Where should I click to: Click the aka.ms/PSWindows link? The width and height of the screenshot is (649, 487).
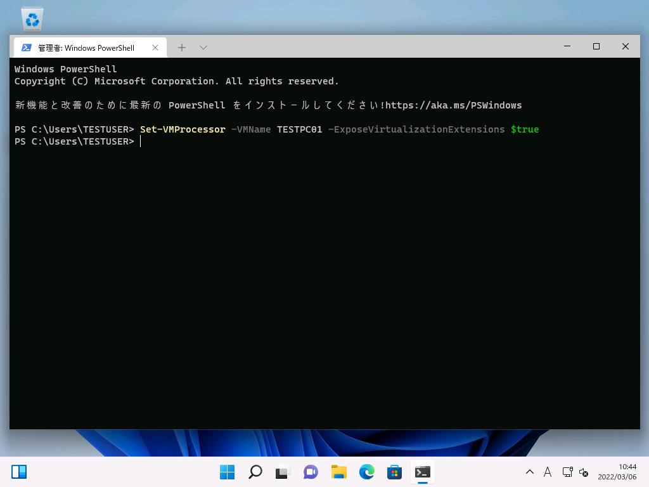pos(453,105)
